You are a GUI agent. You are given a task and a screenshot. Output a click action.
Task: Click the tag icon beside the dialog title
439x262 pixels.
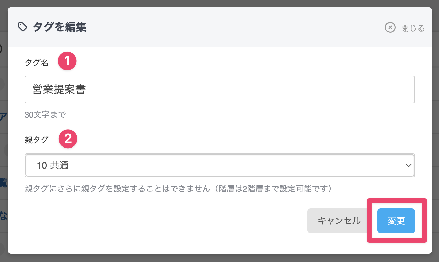(x=22, y=27)
